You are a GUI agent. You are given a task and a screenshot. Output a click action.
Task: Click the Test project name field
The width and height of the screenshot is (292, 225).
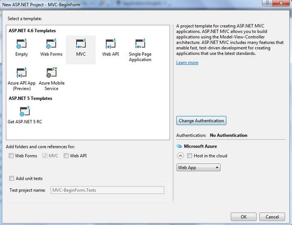click(x=107, y=190)
